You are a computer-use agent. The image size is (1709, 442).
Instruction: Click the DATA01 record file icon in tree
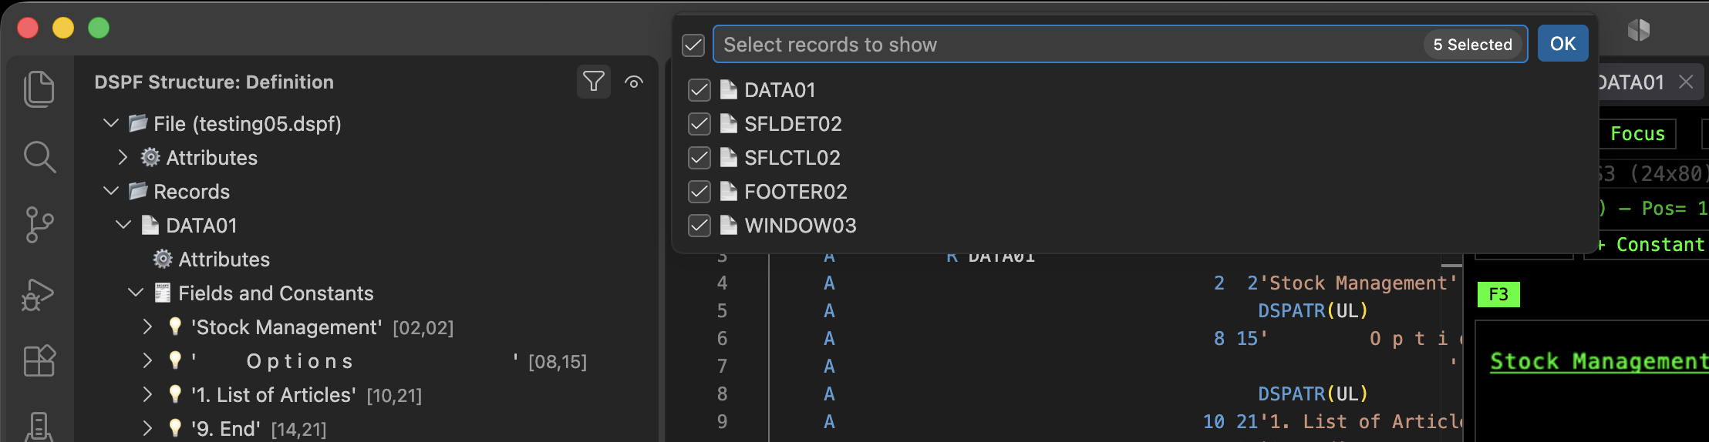tap(150, 225)
